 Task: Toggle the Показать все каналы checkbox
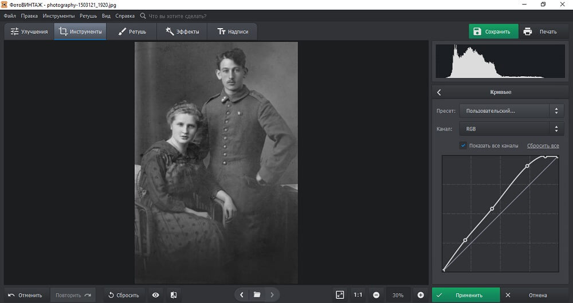463,145
